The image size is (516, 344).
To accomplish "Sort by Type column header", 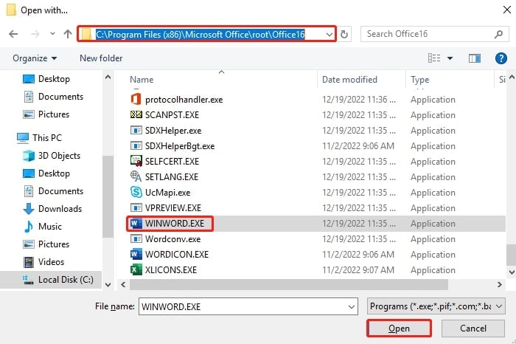I will (x=420, y=80).
